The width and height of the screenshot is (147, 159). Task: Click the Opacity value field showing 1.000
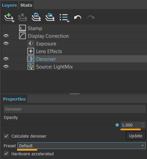pyautogui.click(x=131, y=125)
